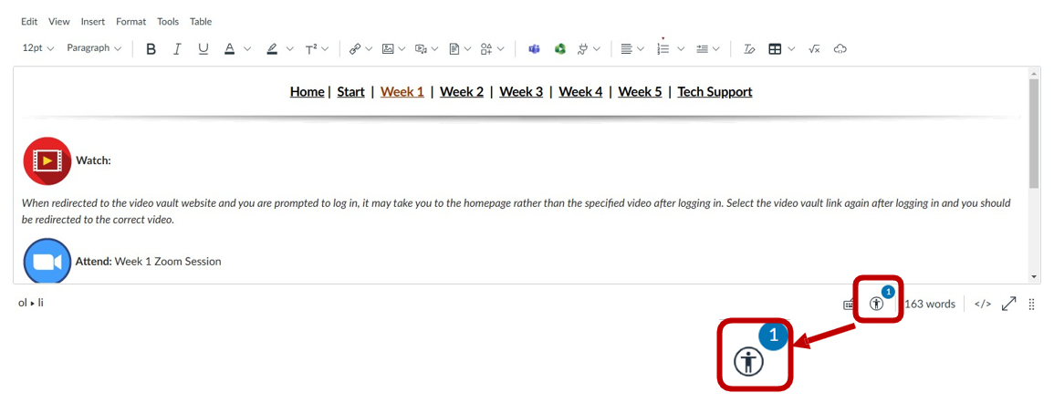Image resolution: width=1054 pixels, height=403 pixels.
Task: Click the blue Zoom camera image
Action: coord(47,262)
